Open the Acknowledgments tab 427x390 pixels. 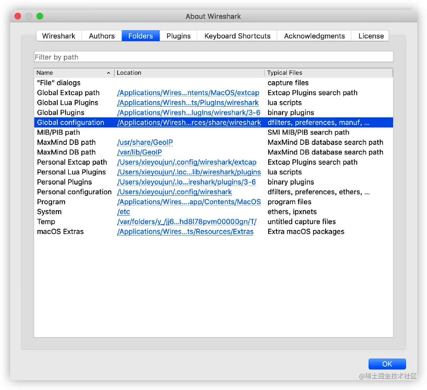coord(314,36)
